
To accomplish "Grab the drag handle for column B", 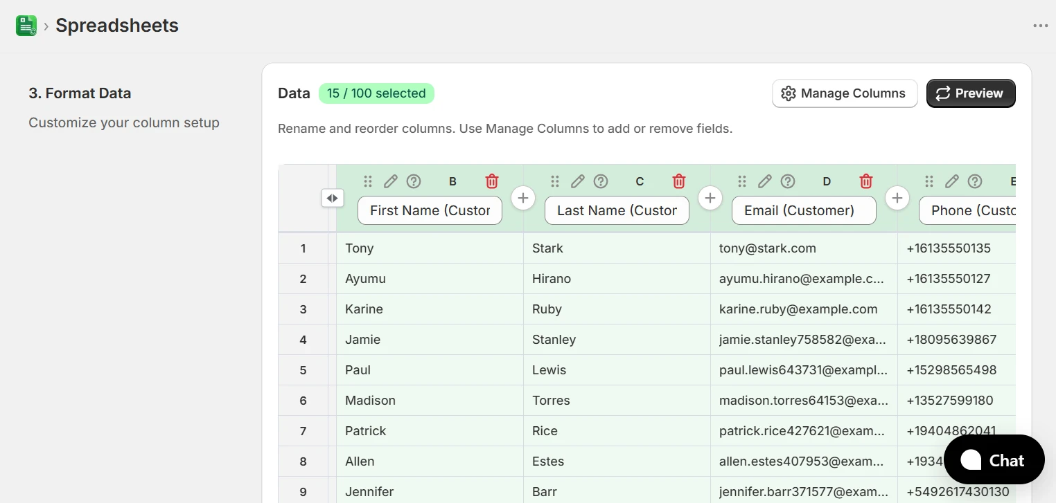I will tap(368, 181).
